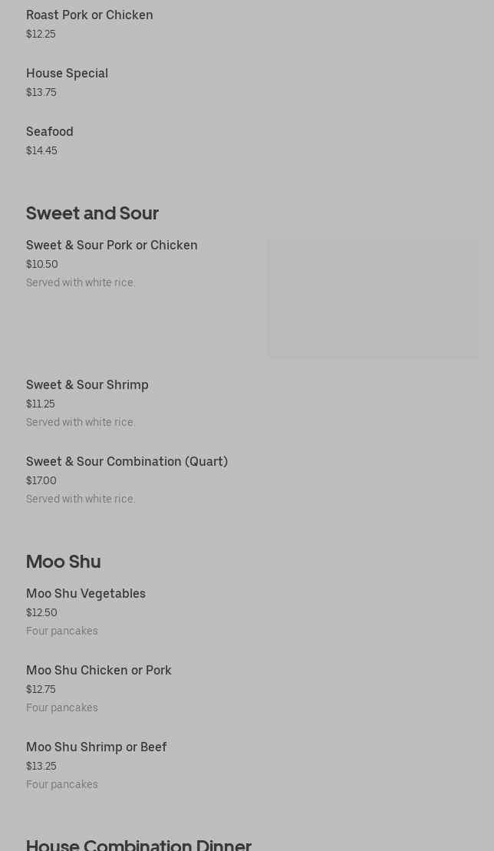This screenshot has height=851, width=494.
Task: Choose Moo Shu Shrimp or Beef
Action: 97,747
